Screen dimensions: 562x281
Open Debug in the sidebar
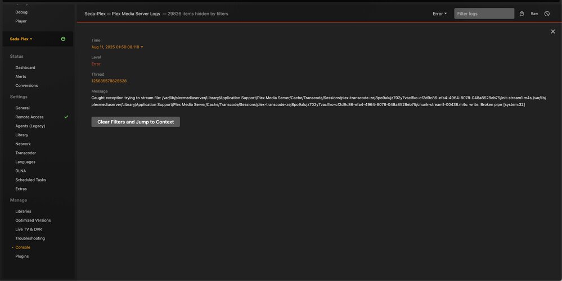[x=21, y=12]
